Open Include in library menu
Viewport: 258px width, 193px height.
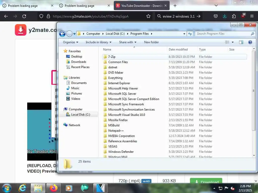click(99, 42)
